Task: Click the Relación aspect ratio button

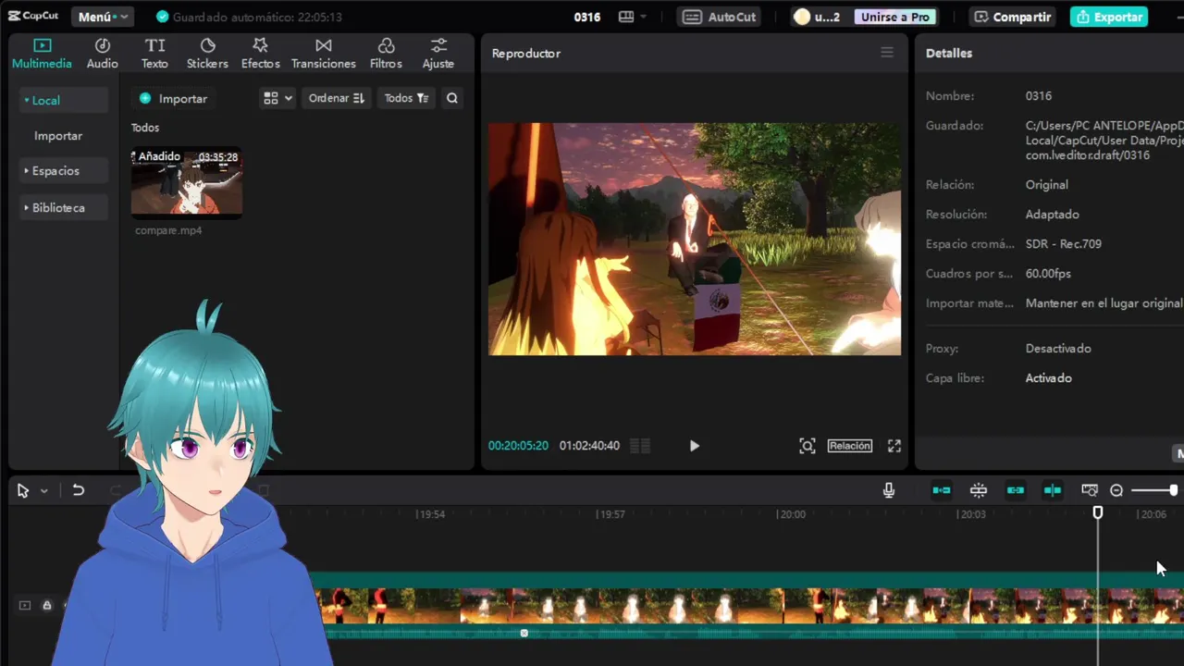Action: click(849, 446)
